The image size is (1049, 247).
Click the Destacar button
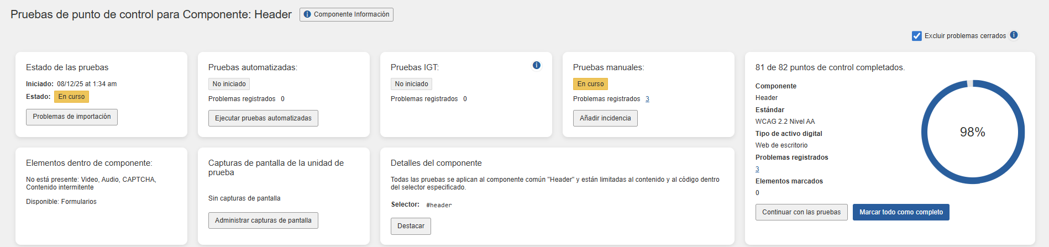pos(411,226)
